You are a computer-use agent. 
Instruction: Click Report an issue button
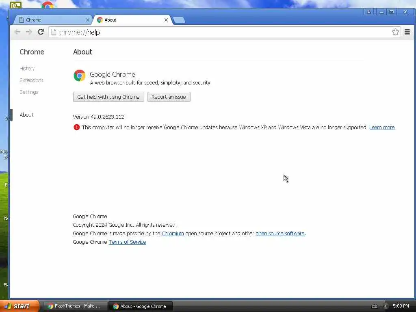(x=169, y=97)
